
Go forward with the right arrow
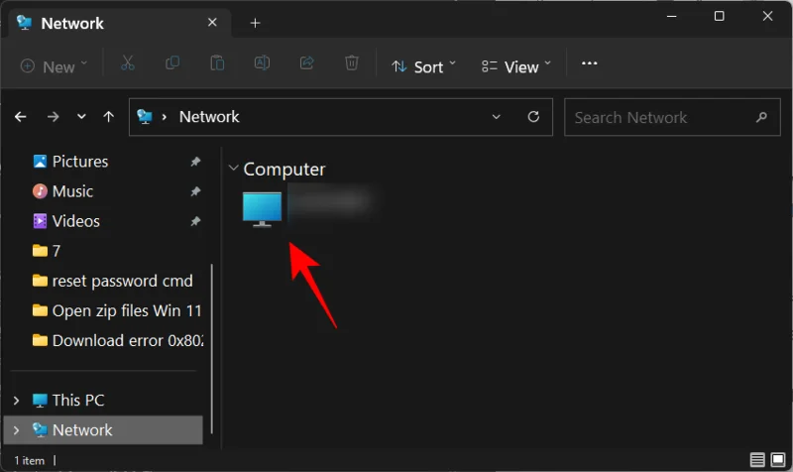coord(53,117)
